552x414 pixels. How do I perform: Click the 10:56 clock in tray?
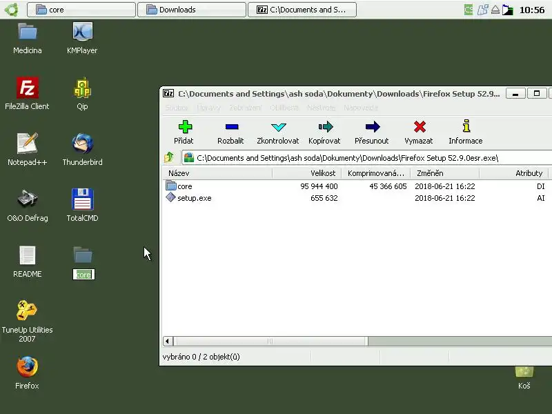click(532, 10)
